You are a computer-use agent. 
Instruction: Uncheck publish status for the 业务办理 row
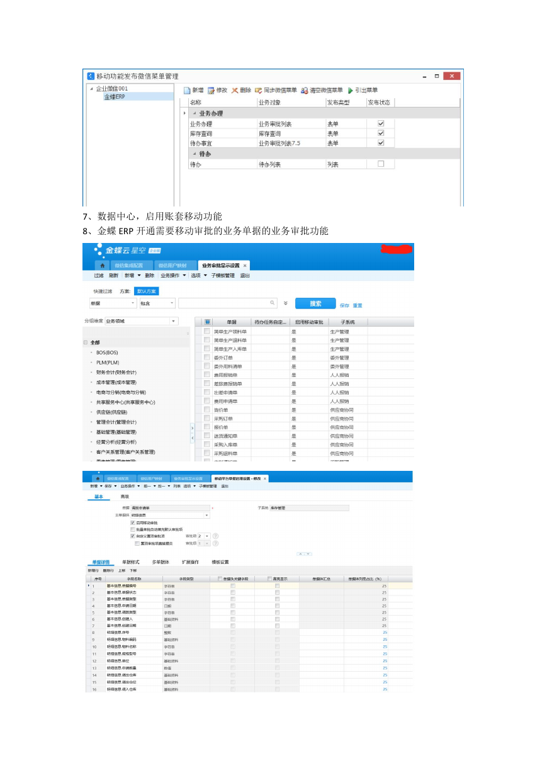(381, 124)
